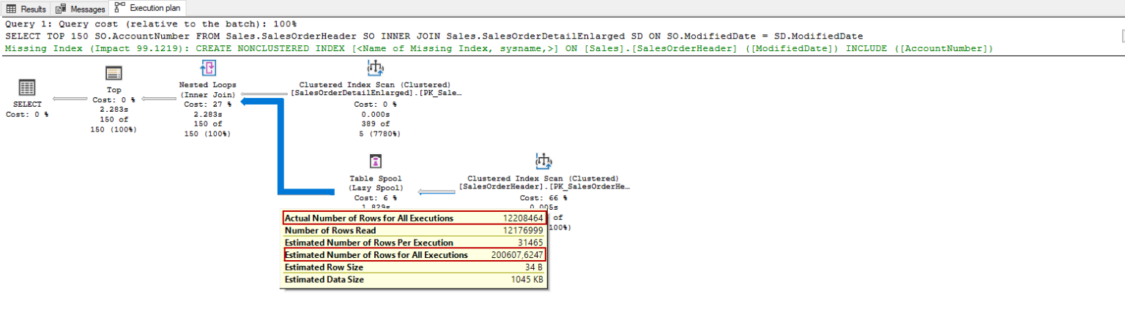Click the thick blue arrow into Nested Loops
The height and width of the screenshot is (312, 1125).
tap(278, 146)
